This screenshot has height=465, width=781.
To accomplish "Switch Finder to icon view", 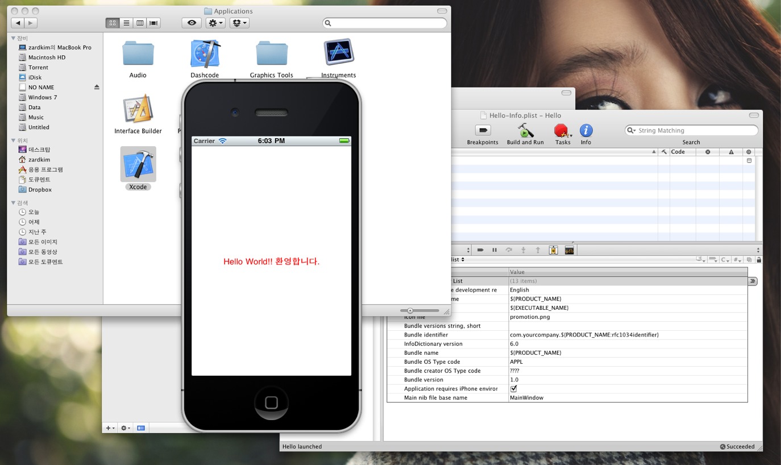I will point(112,23).
